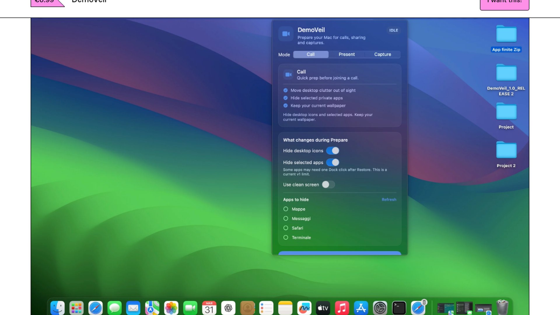Open the Terminal icon in the Dock
Image resolution: width=560 pixels, height=315 pixels.
coord(399,308)
